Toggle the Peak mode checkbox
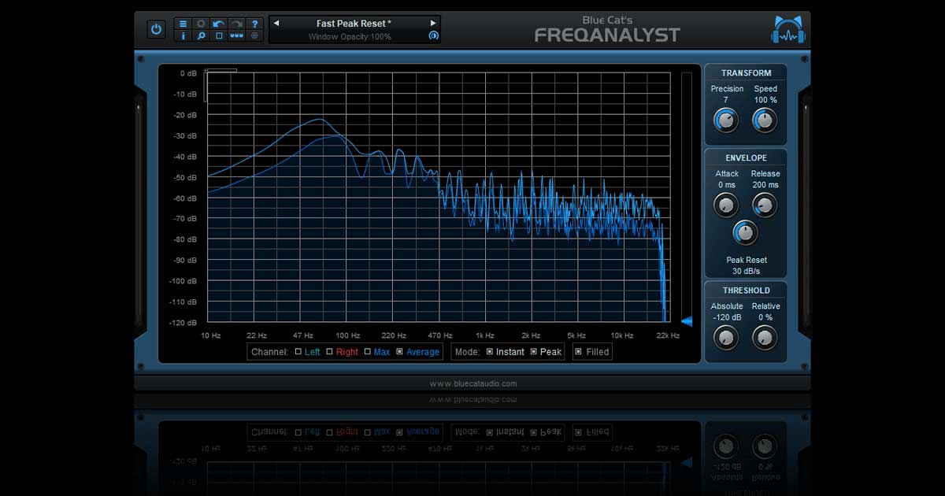This screenshot has width=945, height=496. click(x=533, y=352)
